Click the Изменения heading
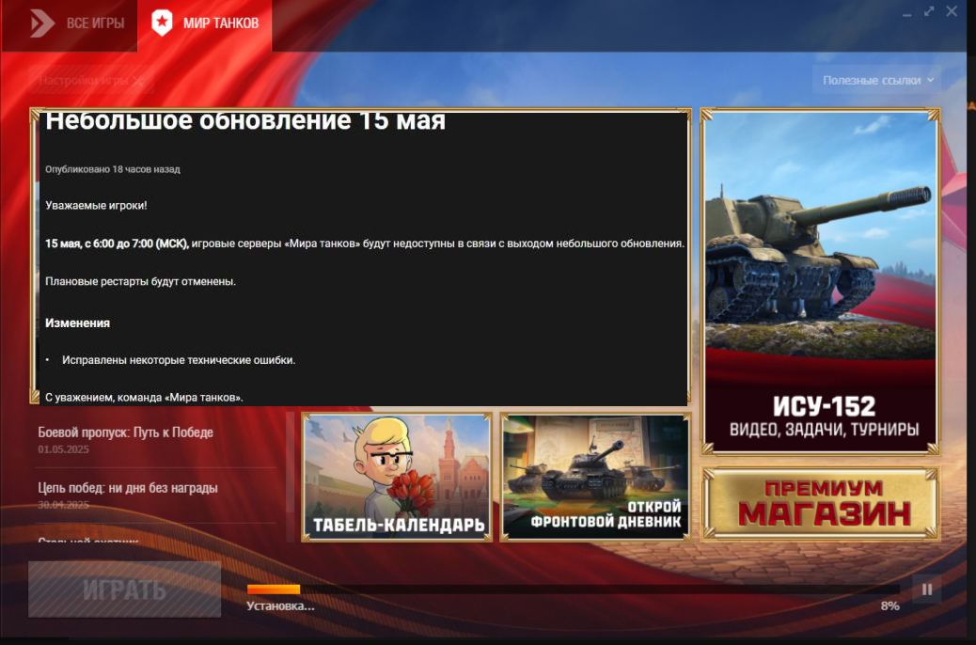 pos(77,323)
